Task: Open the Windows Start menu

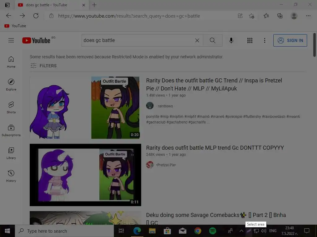Action: coord(7,231)
